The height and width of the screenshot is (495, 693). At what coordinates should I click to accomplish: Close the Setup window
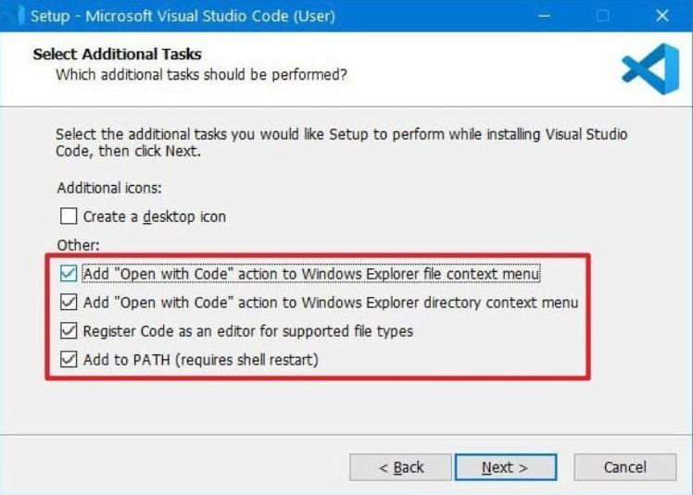(x=662, y=16)
